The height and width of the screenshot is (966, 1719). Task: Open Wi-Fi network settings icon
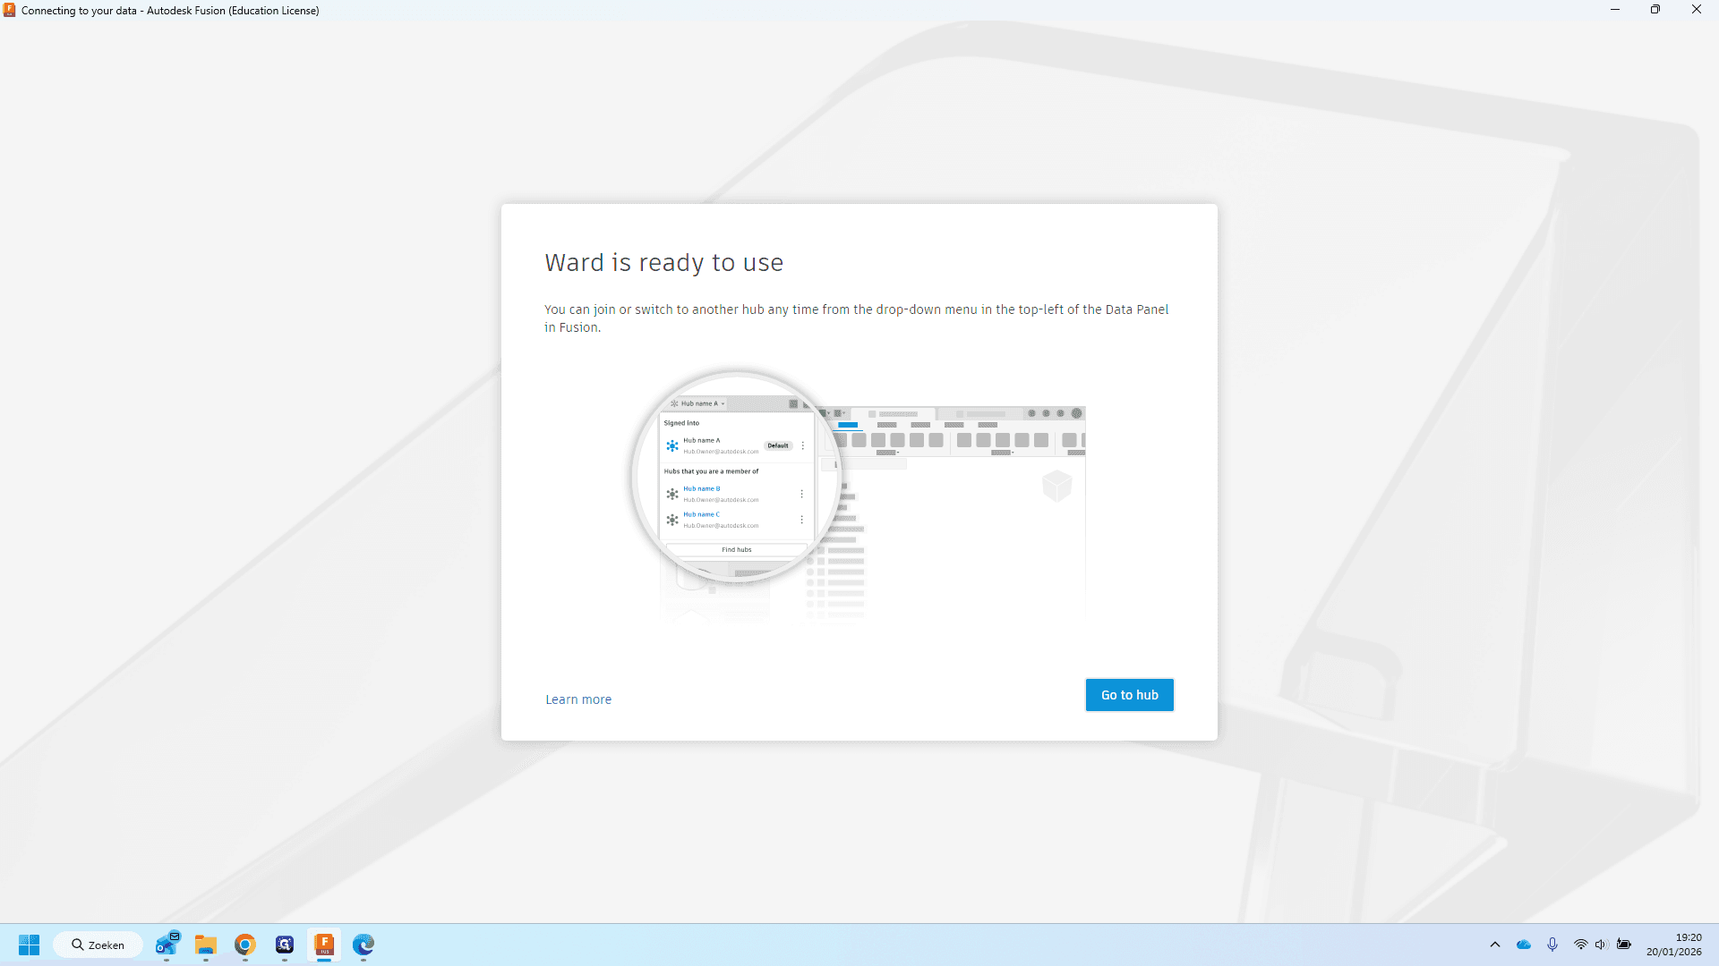coord(1580,945)
